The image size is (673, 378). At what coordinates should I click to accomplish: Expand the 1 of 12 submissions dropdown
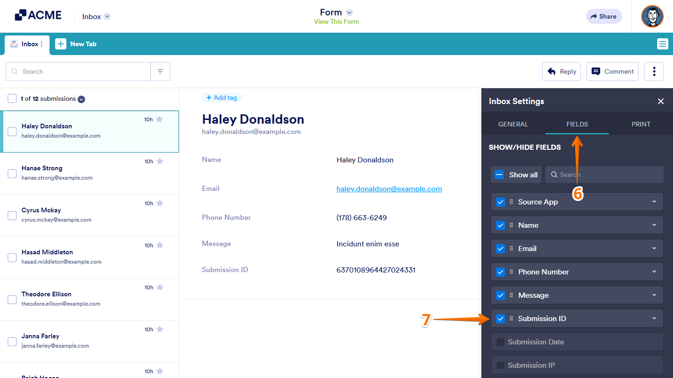coord(81,99)
